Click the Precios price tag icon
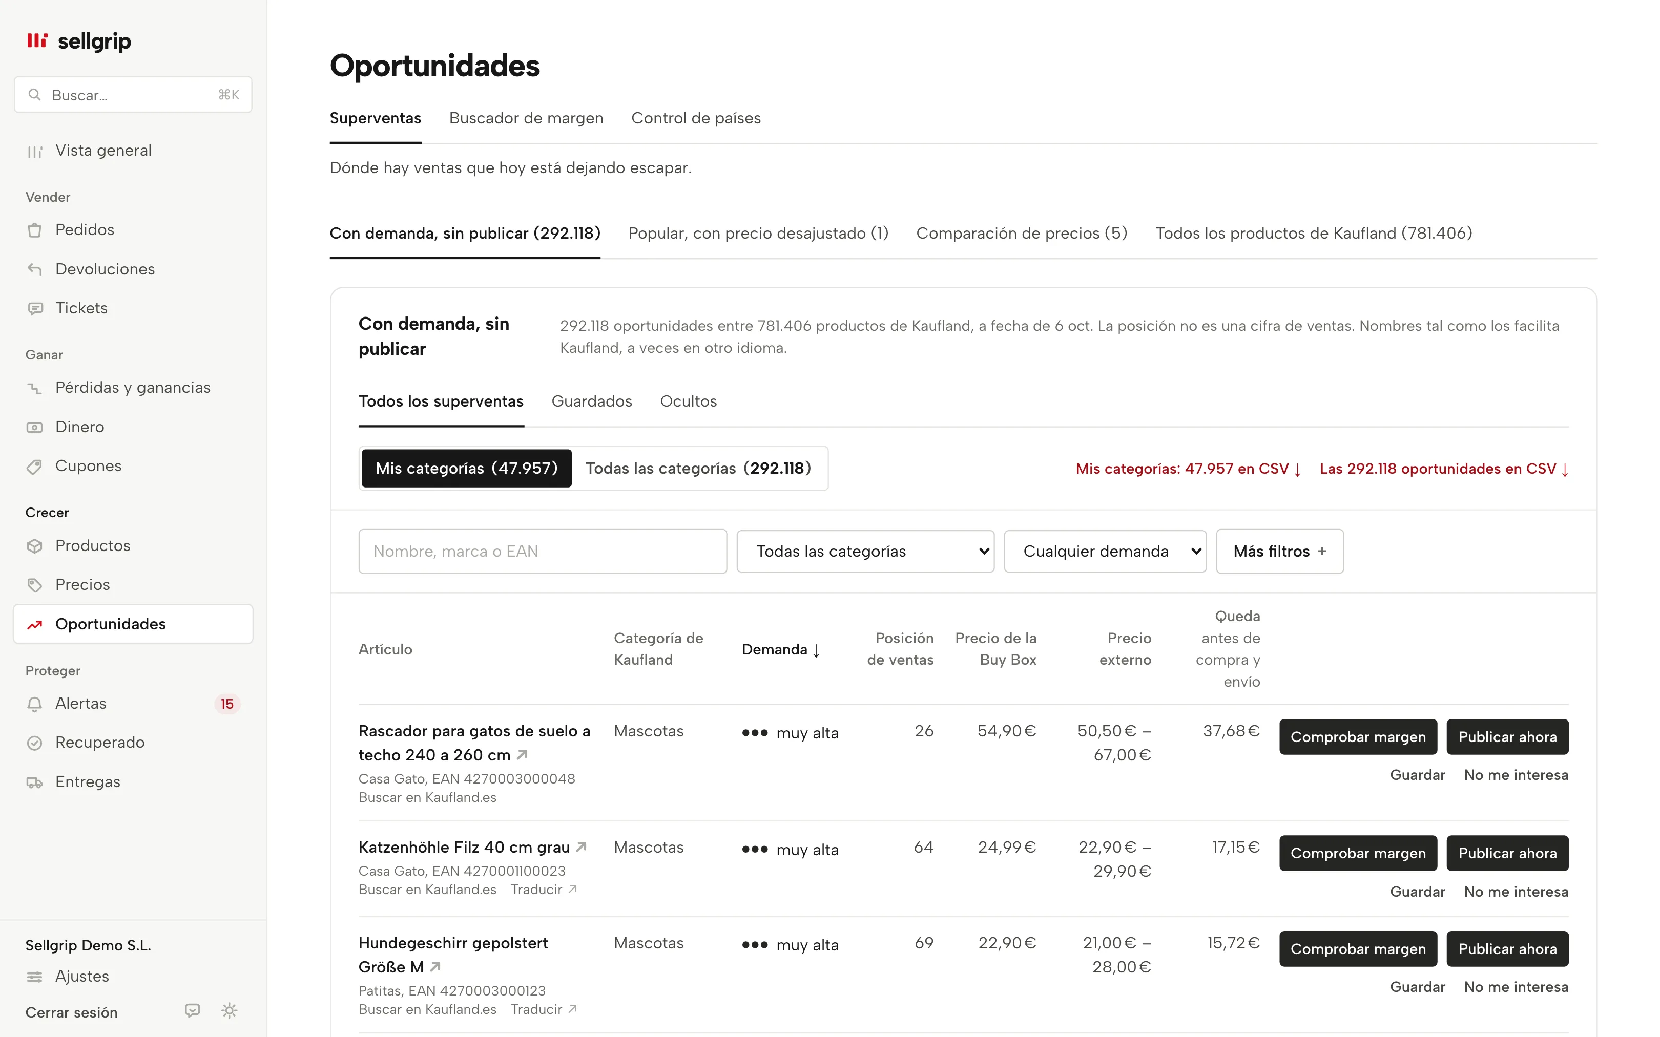The image size is (1660, 1037). pyautogui.click(x=34, y=585)
